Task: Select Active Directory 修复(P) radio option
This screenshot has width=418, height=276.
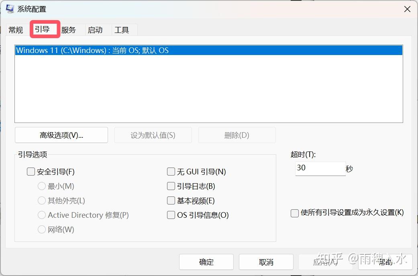Action: point(42,215)
